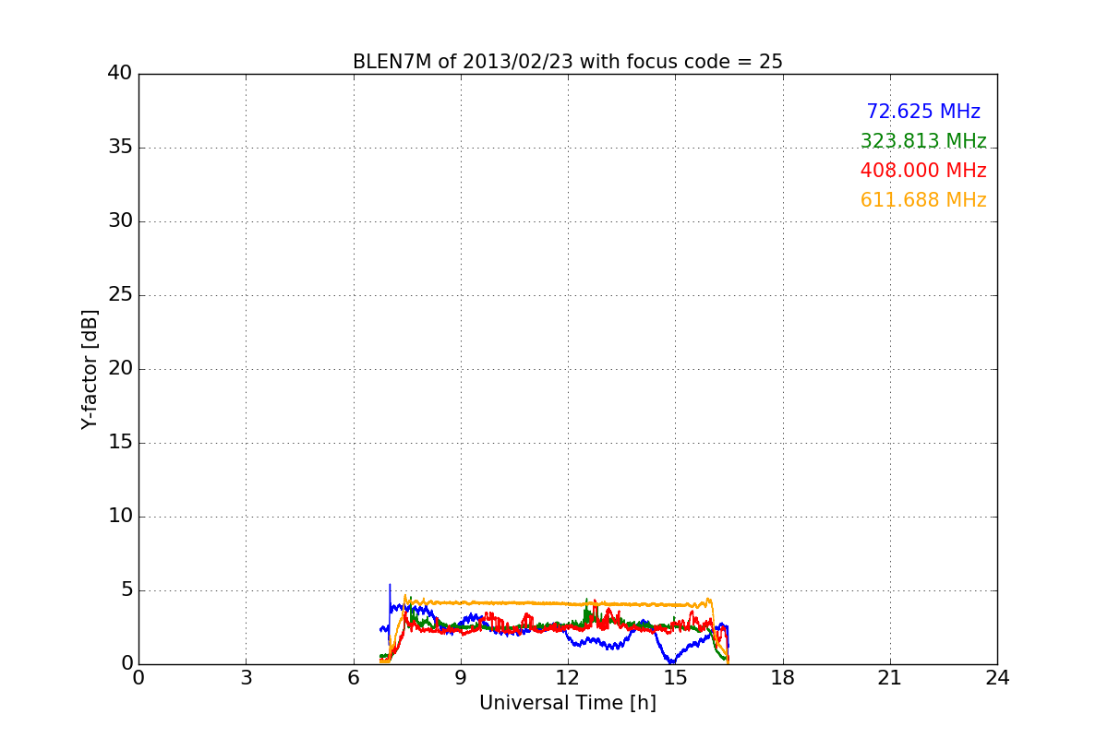Click x-axis tick label 18
Image resolution: width=1108 pixels, height=738 pixels.
point(783,678)
